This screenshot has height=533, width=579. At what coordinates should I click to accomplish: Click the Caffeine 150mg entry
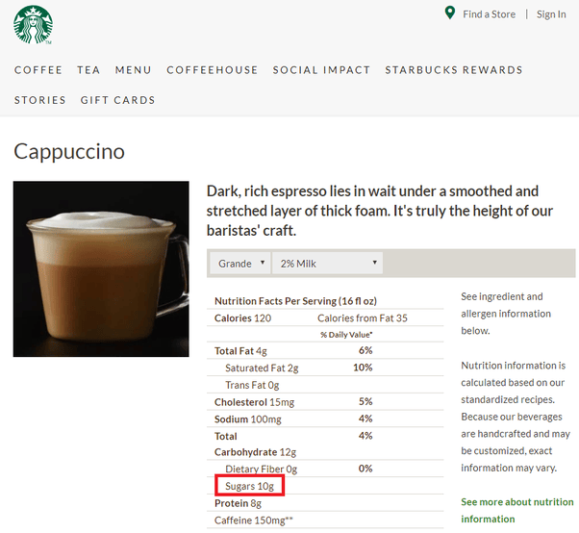click(253, 520)
